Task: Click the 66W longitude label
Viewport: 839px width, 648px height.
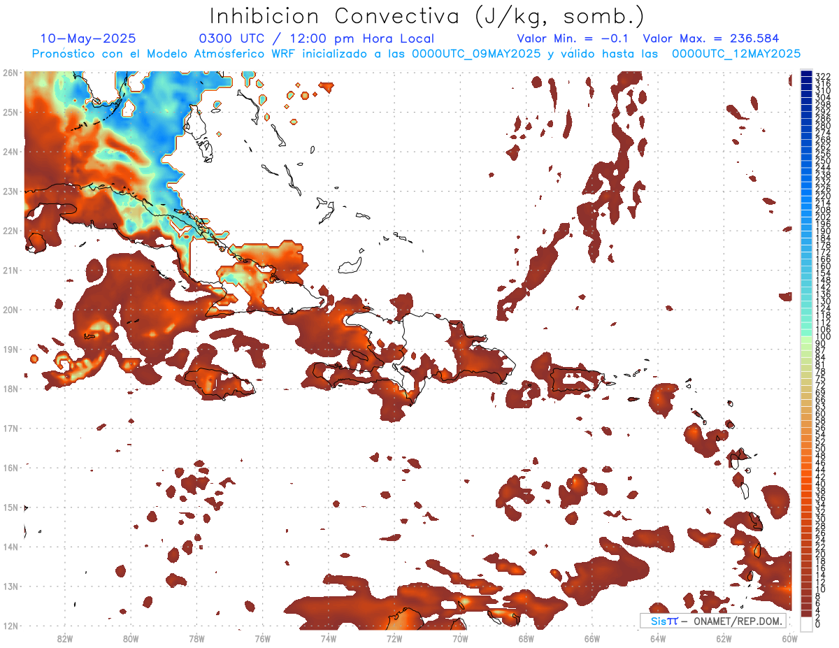Action: (x=592, y=638)
